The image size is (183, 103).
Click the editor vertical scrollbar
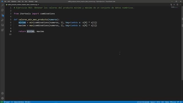(182, 43)
